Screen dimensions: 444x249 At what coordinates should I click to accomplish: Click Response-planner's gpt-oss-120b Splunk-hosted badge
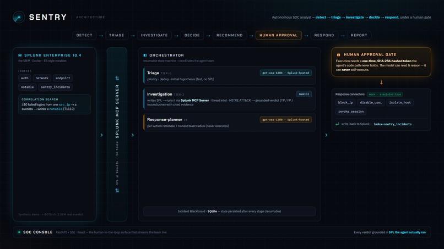point(286,120)
